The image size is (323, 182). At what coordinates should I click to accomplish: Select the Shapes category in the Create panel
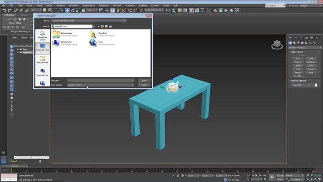pyautogui.click(x=294, y=43)
